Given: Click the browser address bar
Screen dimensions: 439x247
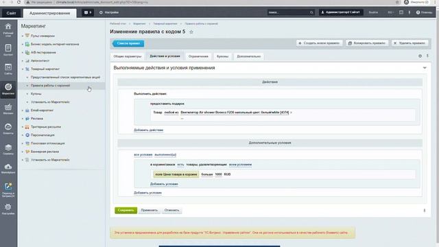Looking at the screenshot, I should [x=210, y=2].
